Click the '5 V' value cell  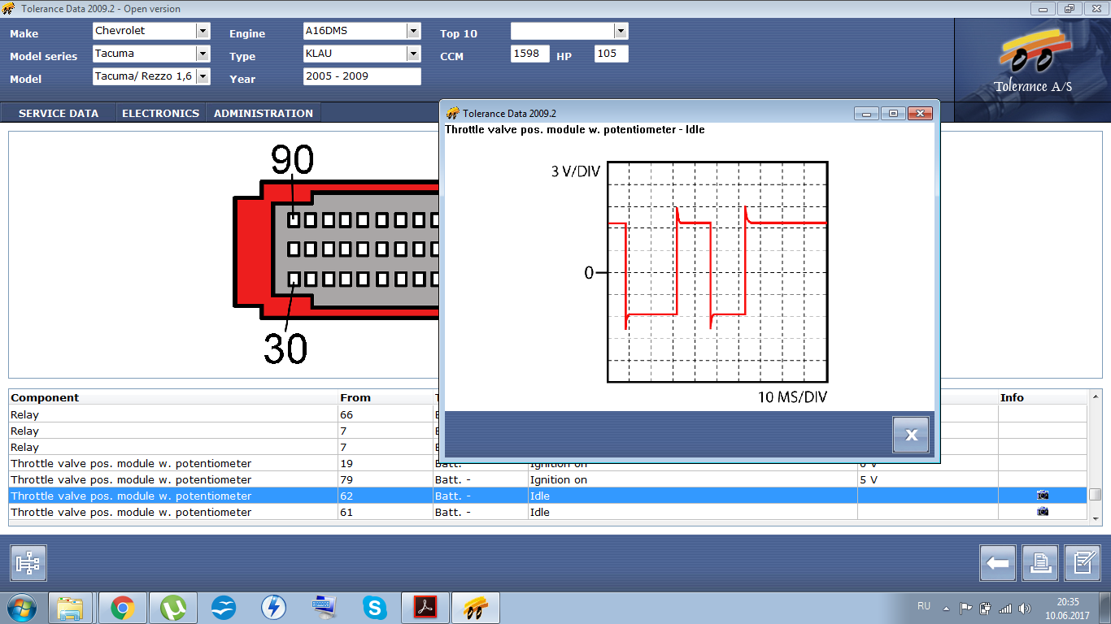tap(927, 479)
